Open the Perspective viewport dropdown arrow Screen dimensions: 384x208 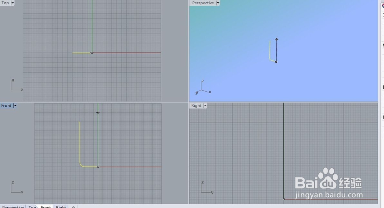218,3
